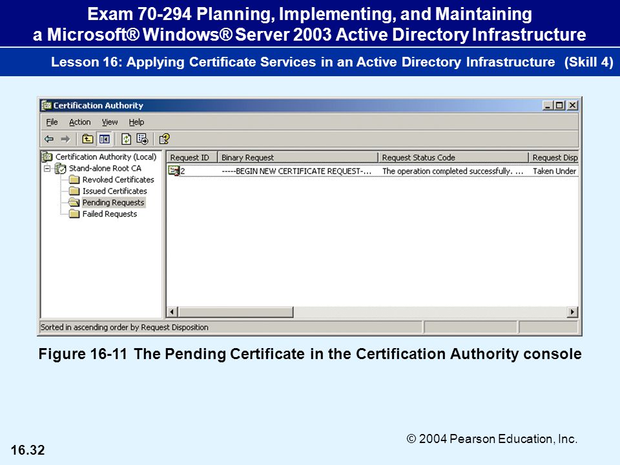Select Certification Authority (Local) tree node

tap(106, 157)
